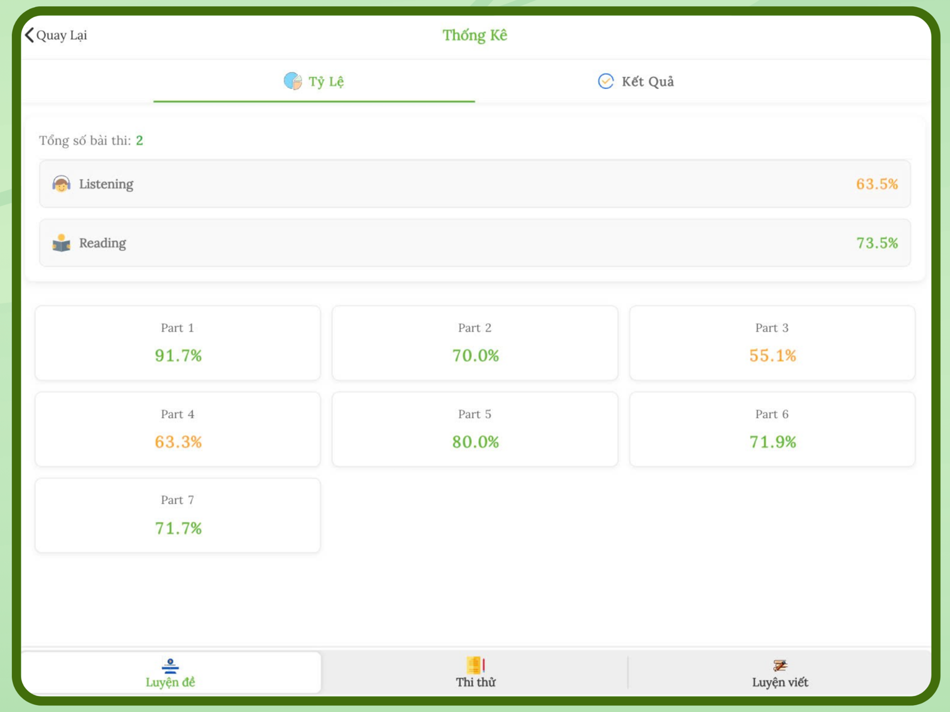Click the Luyện đề icon
Viewport: 950px width, 712px height.
(170, 666)
